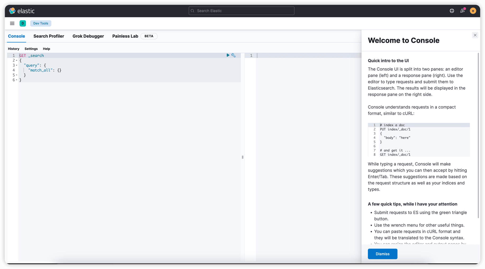Click the "query" line in editor
Viewport: 485px width, 269px height.
point(35,65)
